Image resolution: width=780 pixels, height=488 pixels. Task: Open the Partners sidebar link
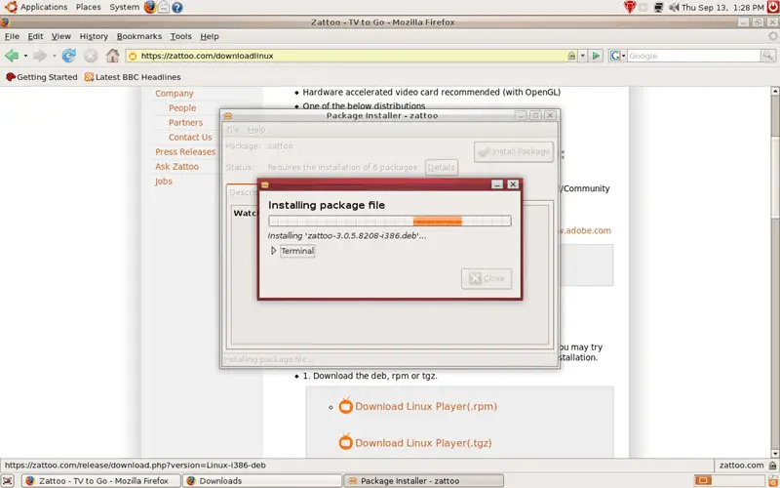[x=185, y=123]
